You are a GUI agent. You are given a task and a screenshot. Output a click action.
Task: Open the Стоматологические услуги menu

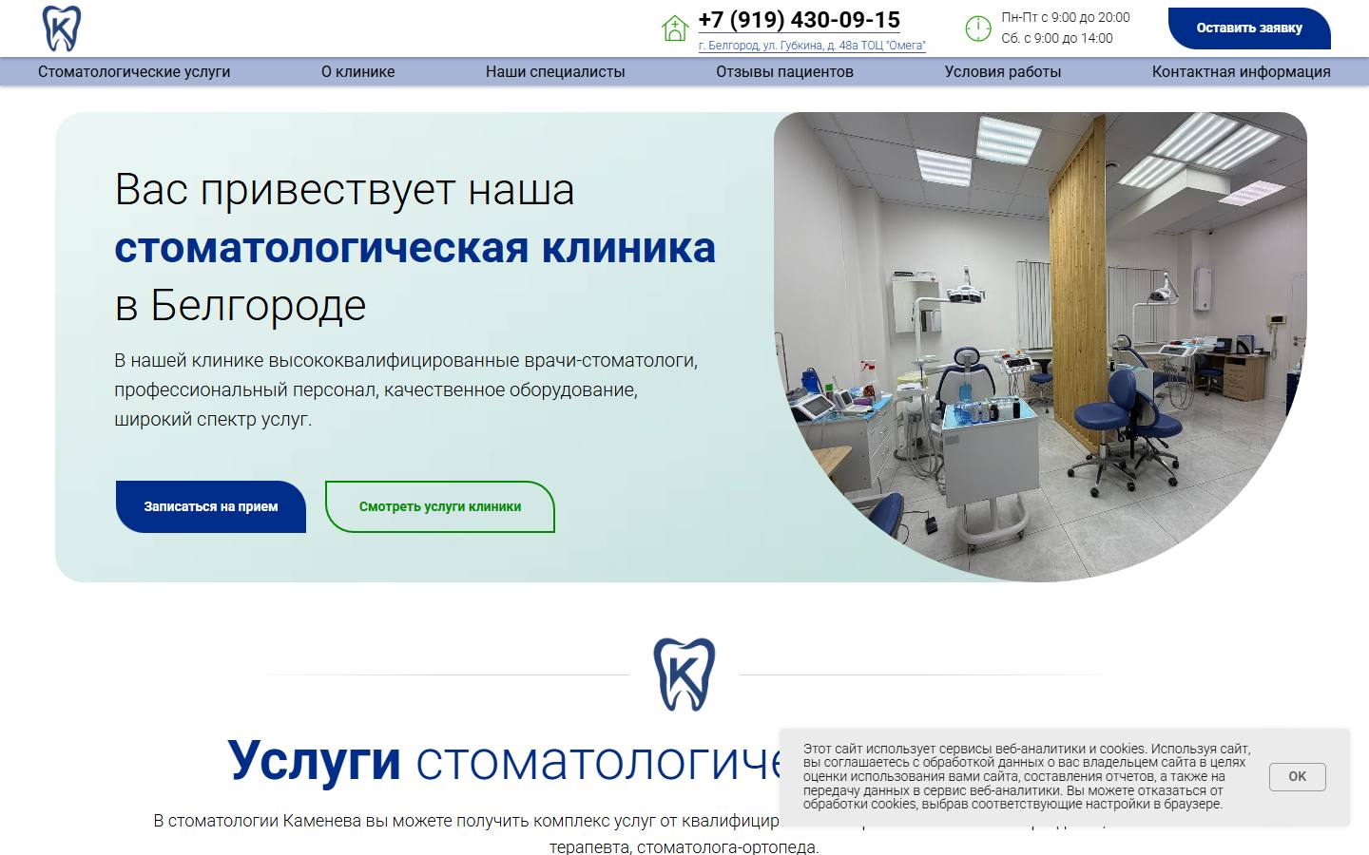pyautogui.click(x=134, y=71)
